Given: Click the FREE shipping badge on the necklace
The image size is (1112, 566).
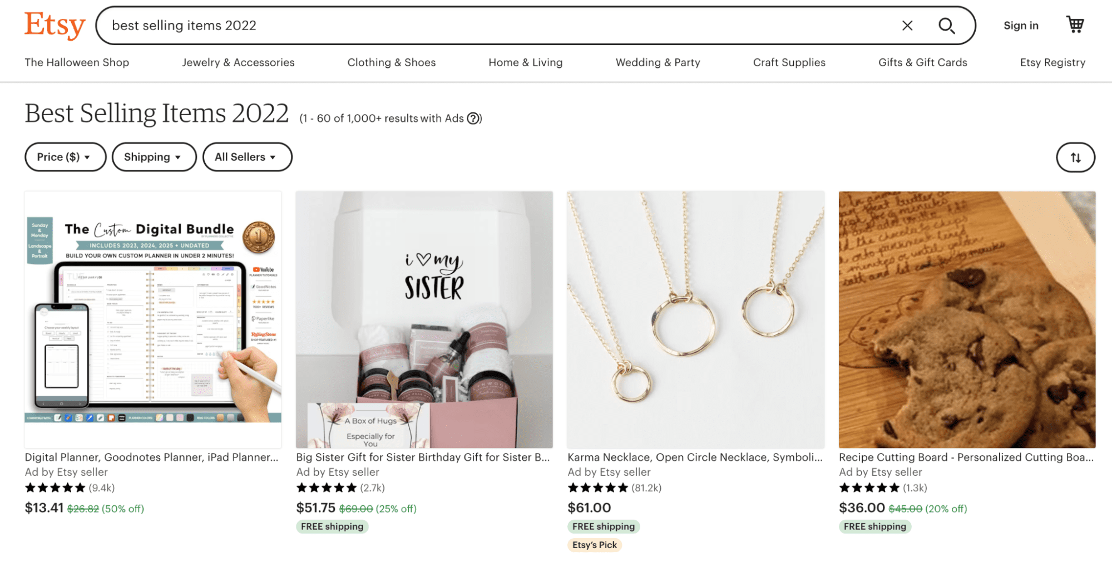Looking at the screenshot, I should 604,526.
